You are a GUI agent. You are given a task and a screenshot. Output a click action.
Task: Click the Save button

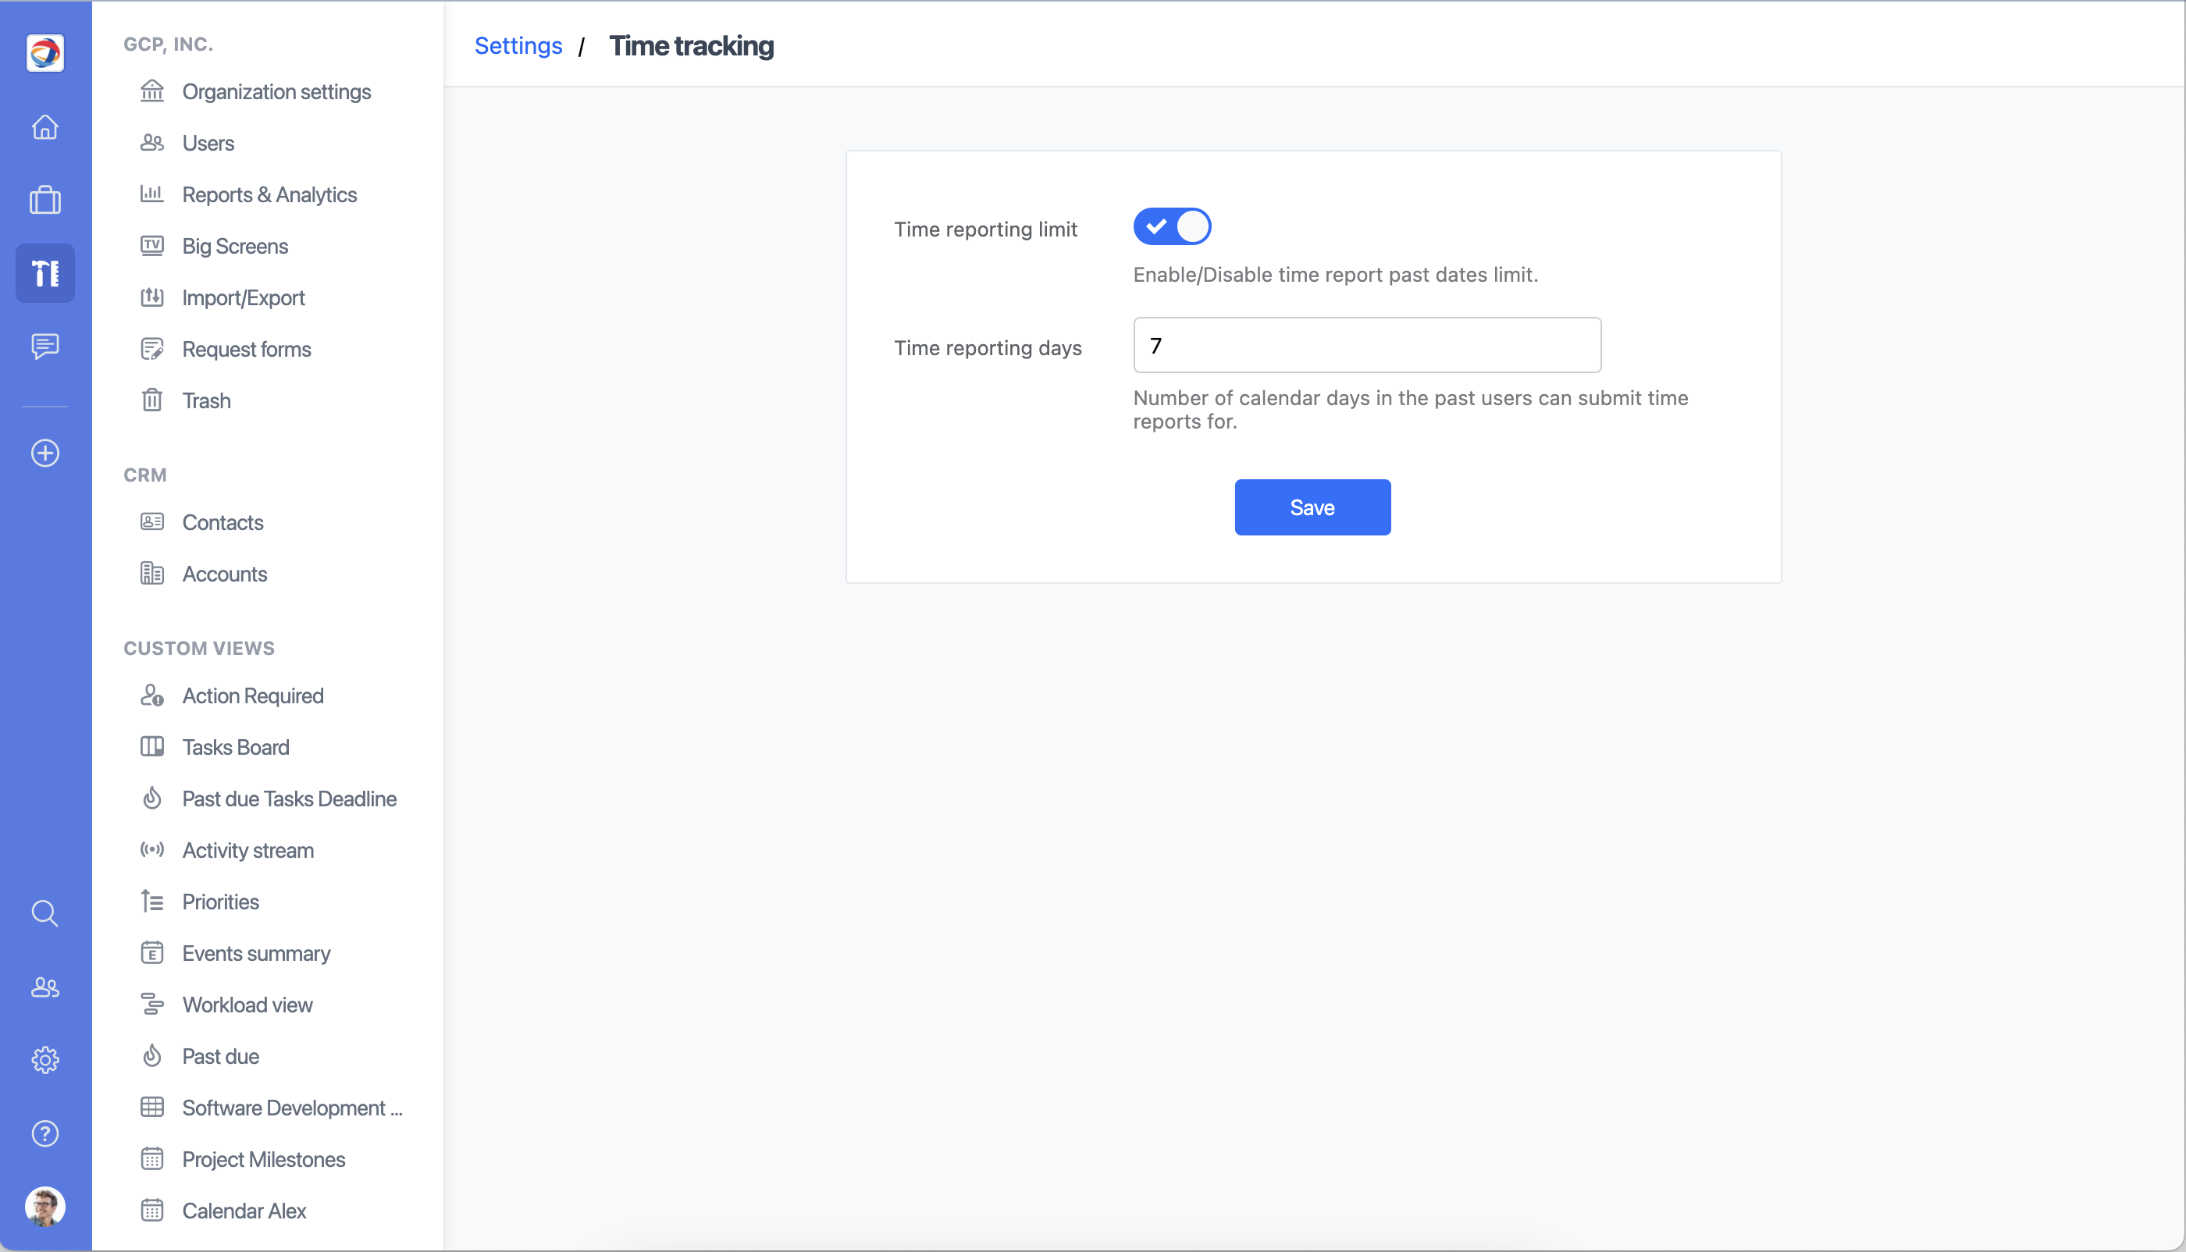tap(1312, 507)
